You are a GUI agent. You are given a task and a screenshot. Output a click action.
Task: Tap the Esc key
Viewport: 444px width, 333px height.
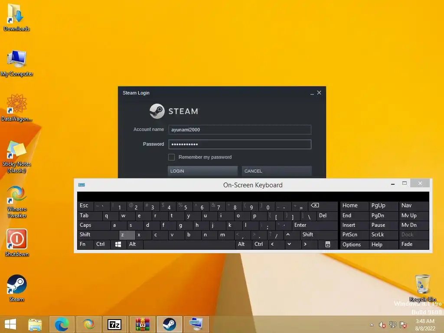pyautogui.click(x=85, y=206)
